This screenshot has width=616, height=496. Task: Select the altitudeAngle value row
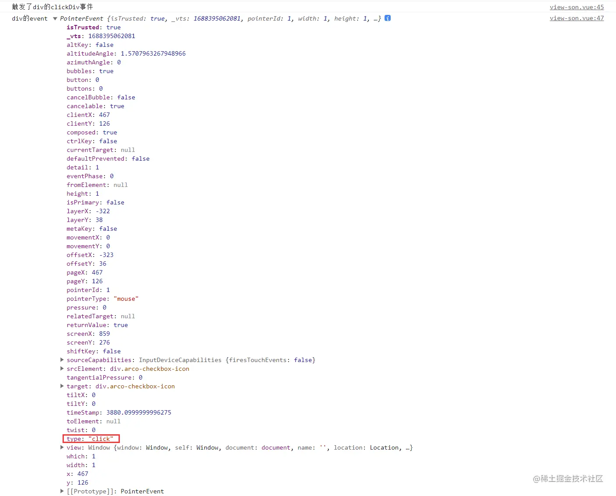pyautogui.click(x=126, y=53)
